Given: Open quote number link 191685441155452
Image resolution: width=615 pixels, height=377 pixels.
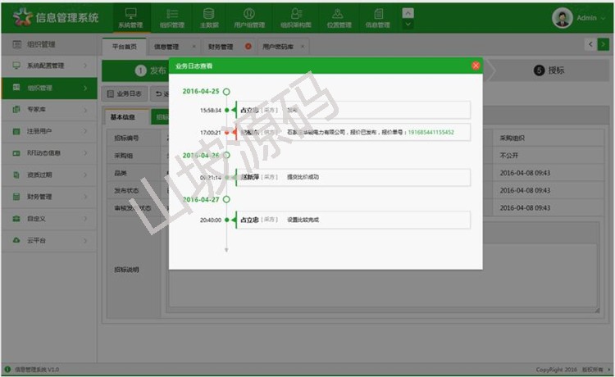Looking at the screenshot, I should tap(430, 133).
